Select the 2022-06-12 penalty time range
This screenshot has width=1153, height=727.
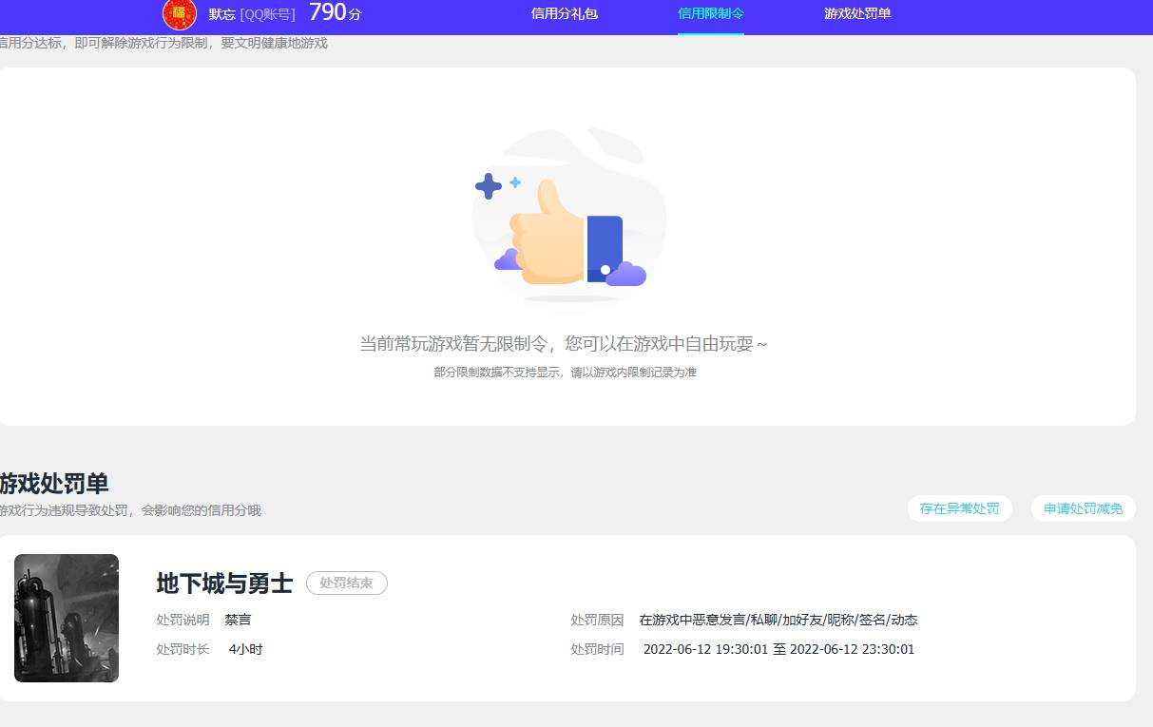point(779,649)
